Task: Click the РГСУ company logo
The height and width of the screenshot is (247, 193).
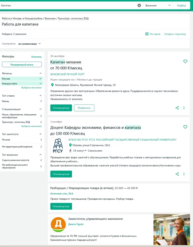Action: (x=58, y=145)
